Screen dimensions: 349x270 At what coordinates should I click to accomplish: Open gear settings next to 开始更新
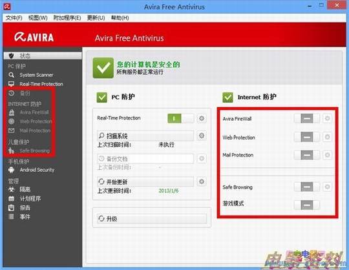(x=202, y=182)
